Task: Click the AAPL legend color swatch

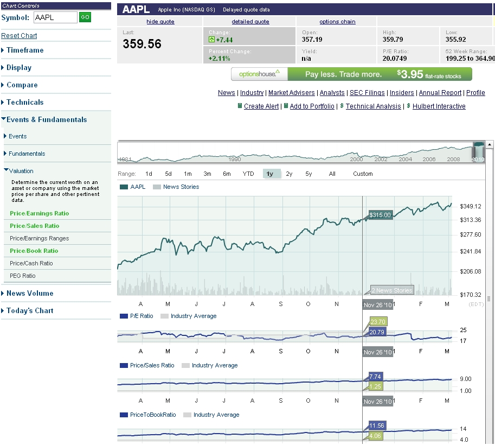Action: click(124, 187)
